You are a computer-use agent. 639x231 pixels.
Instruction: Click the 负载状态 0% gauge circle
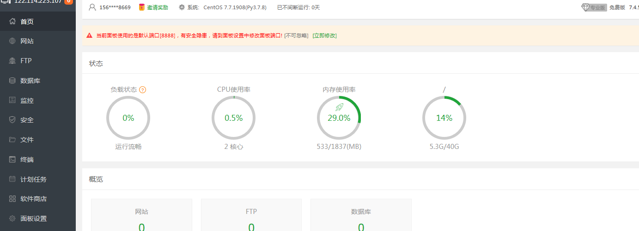(128, 118)
